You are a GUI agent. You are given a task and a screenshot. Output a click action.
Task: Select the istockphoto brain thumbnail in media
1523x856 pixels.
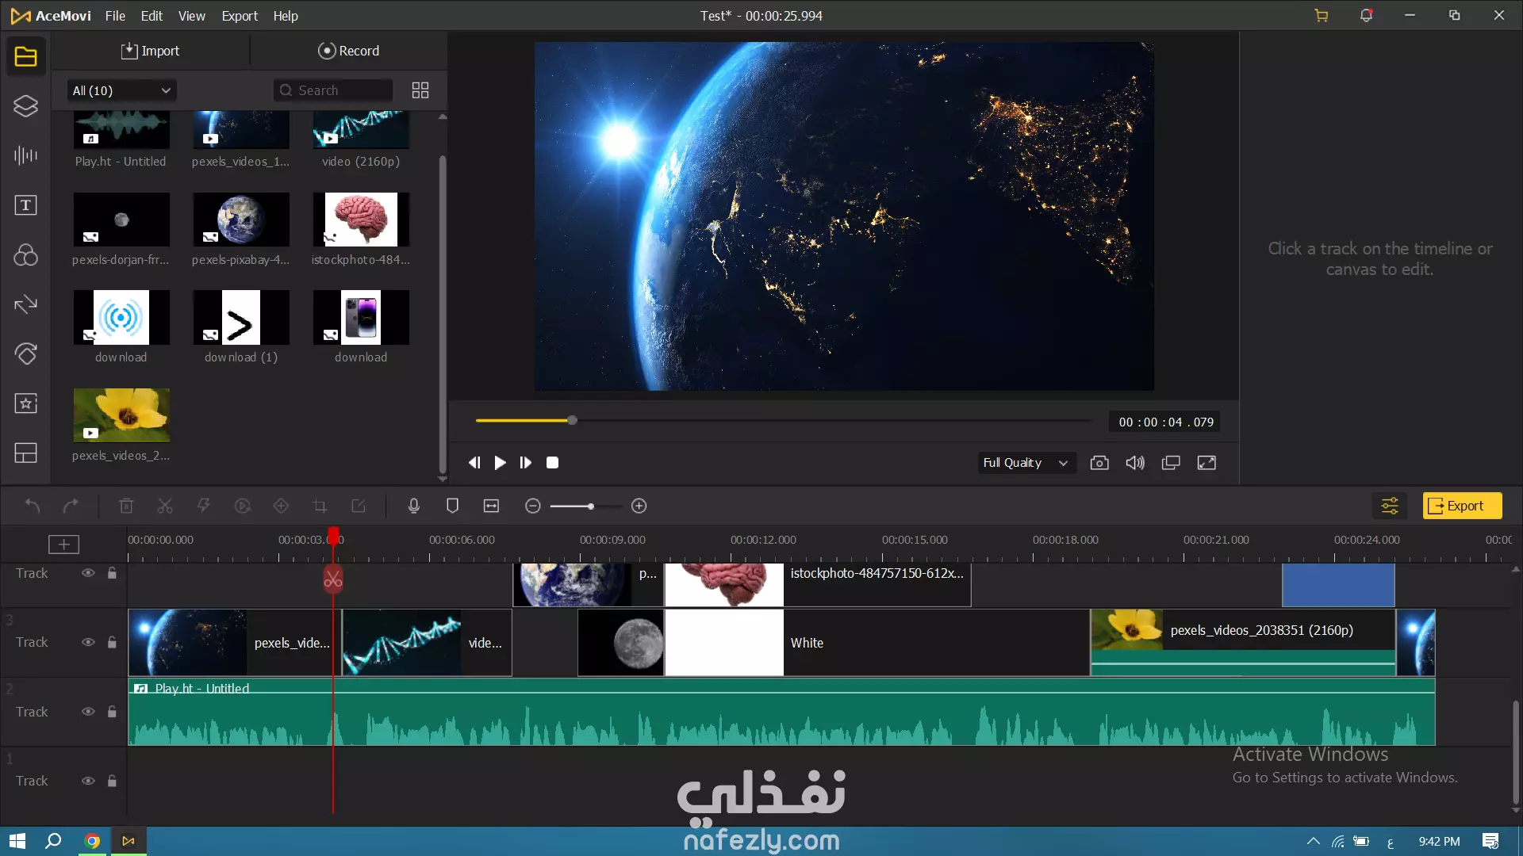tap(361, 220)
